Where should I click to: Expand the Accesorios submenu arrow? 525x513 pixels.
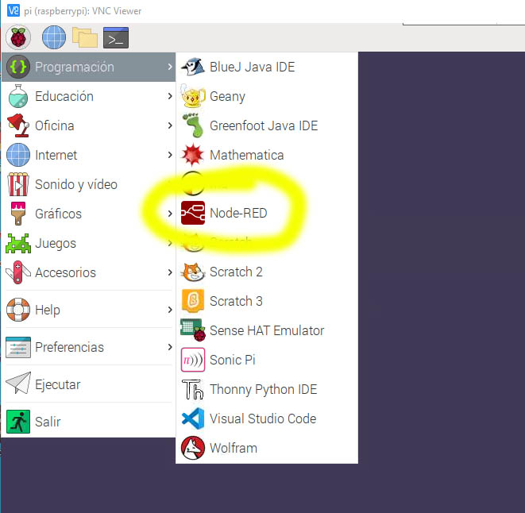click(x=170, y=272)
